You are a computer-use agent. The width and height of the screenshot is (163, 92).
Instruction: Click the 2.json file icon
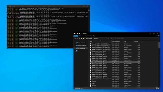pyautogui.click(x=91, y=83)
